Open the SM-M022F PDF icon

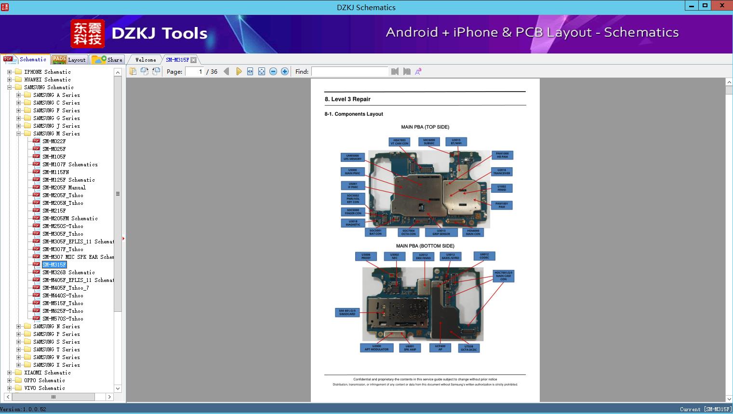36,141
